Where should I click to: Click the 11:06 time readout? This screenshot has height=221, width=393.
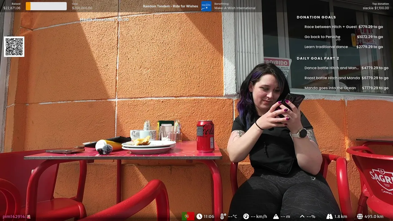point(209,216)
